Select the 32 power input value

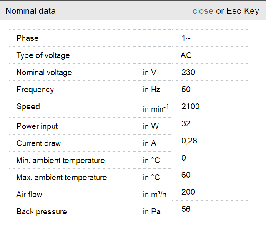(186, 124)
